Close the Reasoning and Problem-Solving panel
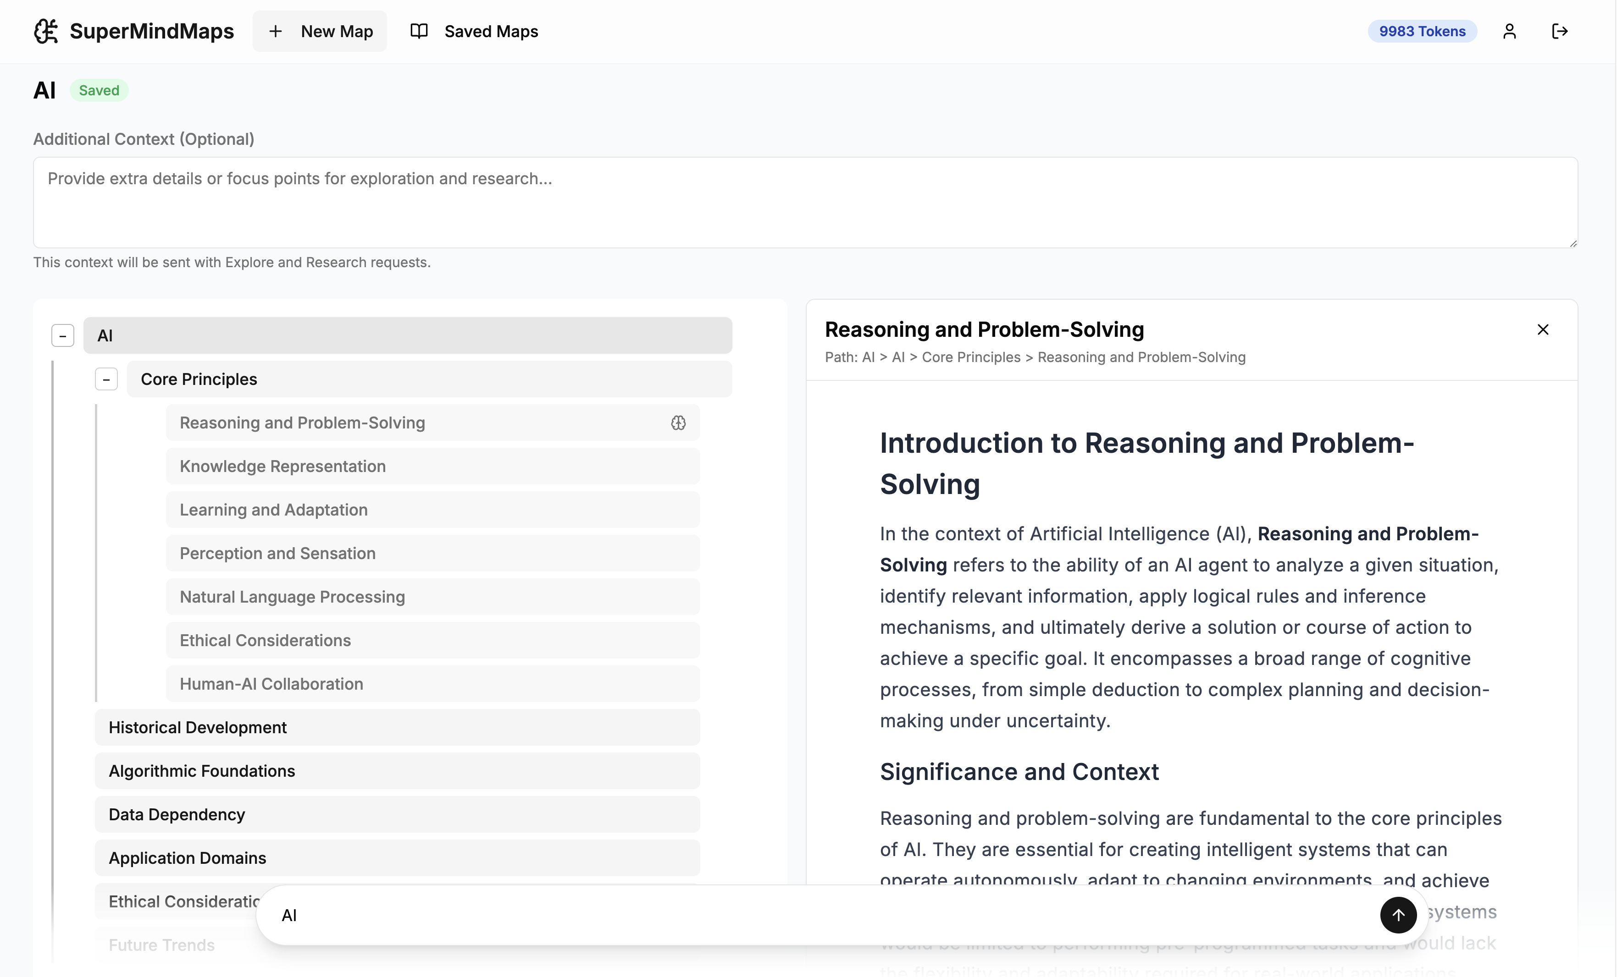This screenshot has height=977, width=1617. tap(1543, 329)
